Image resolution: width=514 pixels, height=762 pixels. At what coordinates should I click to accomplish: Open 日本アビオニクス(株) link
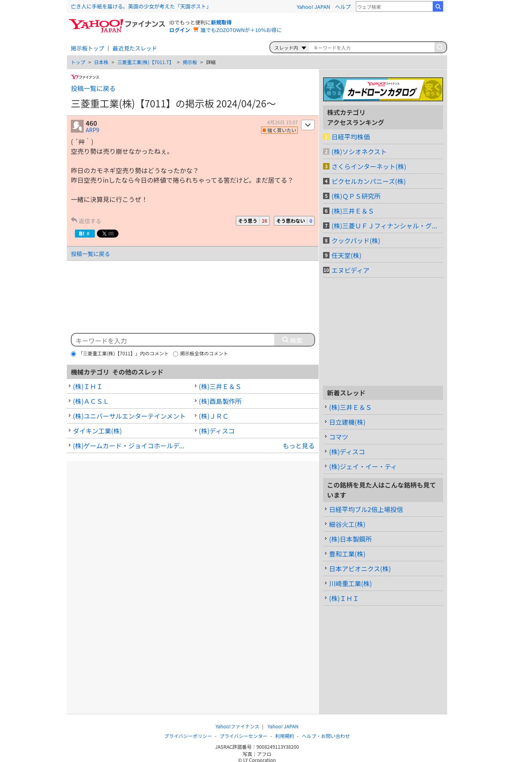click(360, 569)
